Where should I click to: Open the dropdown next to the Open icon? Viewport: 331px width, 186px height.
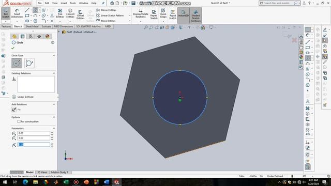pos(129,3)
